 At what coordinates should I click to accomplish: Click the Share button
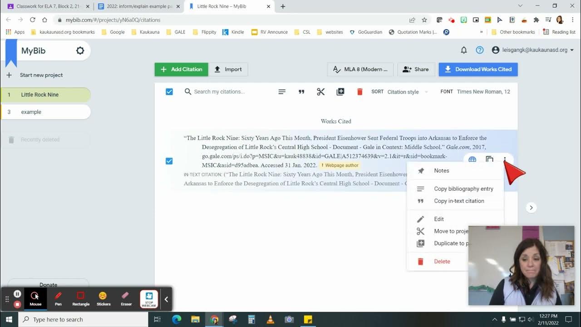pos(416,69)
